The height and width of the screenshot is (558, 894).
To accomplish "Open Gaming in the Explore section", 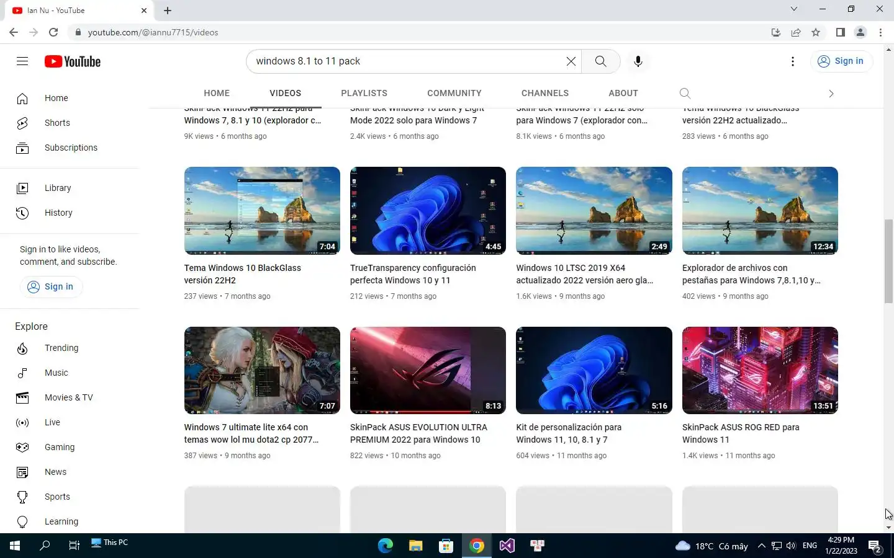I will coord(70,447).
